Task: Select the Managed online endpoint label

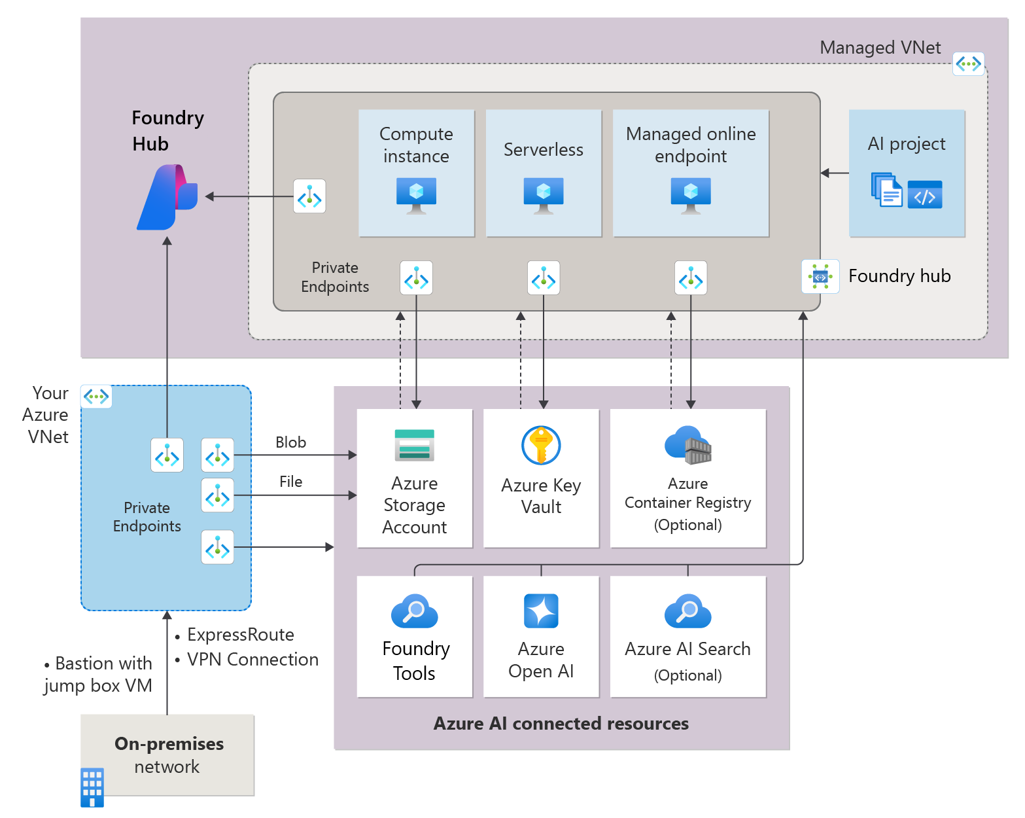Action: pos(691,145)
